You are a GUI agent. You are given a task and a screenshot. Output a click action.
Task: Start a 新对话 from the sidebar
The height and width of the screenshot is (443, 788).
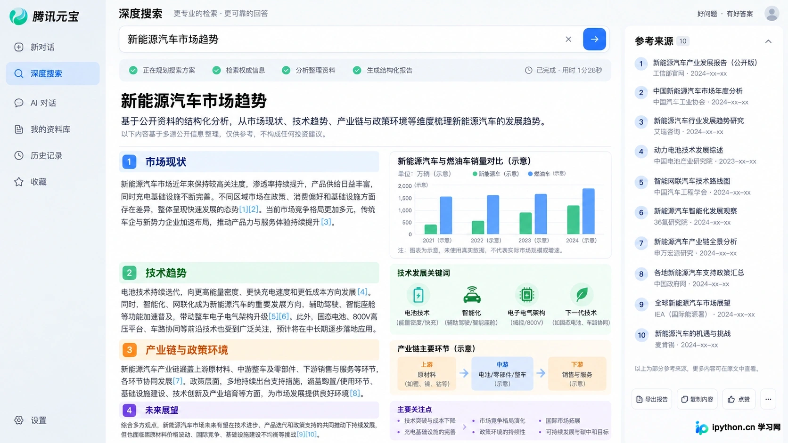click(x=53, y=47)
